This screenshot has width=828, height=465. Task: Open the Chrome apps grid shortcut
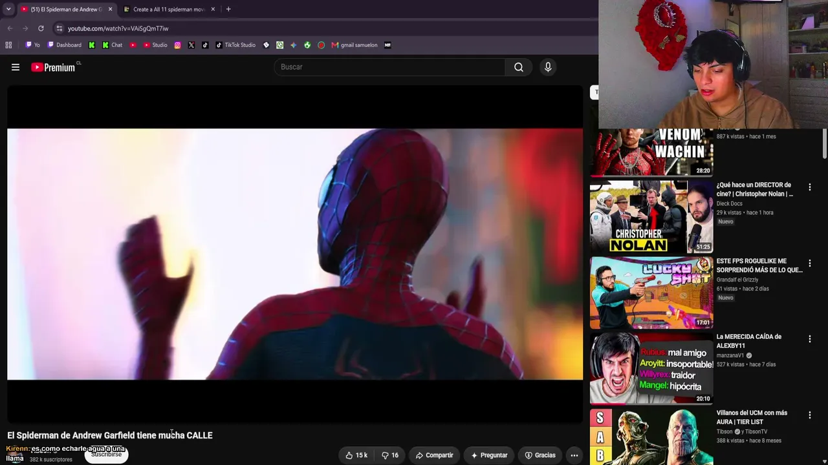pos(8,45)
